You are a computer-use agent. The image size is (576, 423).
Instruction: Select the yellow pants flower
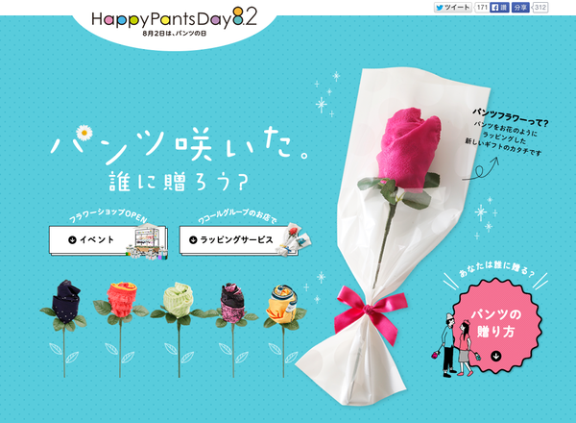click(283, 331)
